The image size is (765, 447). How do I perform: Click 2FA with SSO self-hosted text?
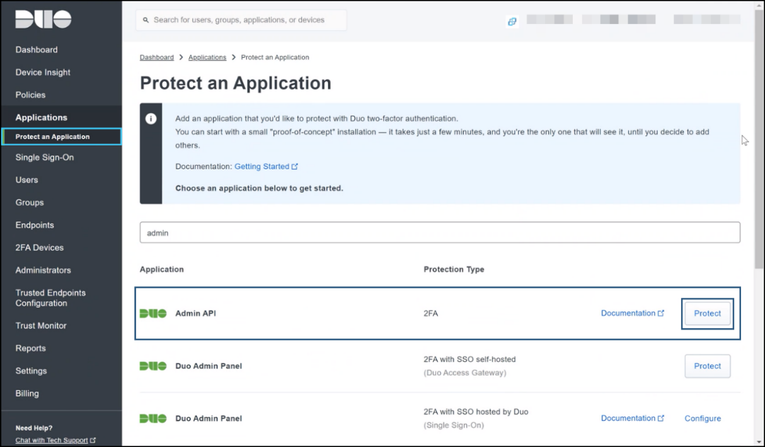coord(470,359)
